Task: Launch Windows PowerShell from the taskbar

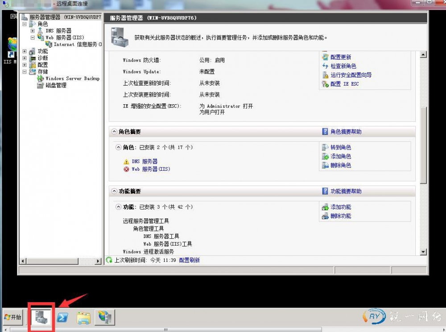Action: click(x=62, y=317)
